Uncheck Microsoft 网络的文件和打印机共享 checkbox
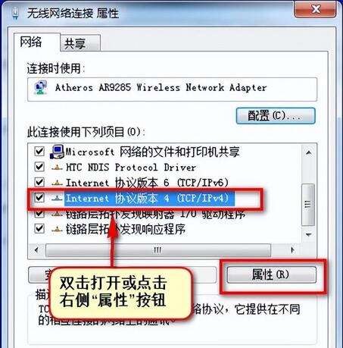The width and height of the screenshot is (343, 348). coord(39,152)
